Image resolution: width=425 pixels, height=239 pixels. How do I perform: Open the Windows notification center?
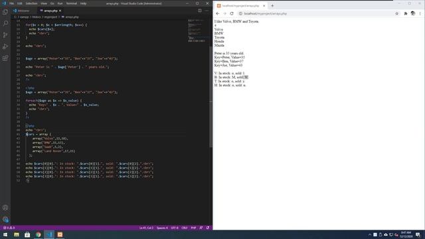pyautogui.click(x=418, y=234)
